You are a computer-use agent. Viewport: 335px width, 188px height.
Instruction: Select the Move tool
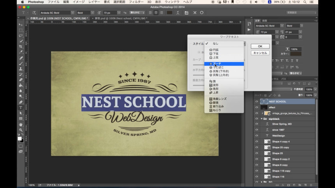tap(21, 25)
